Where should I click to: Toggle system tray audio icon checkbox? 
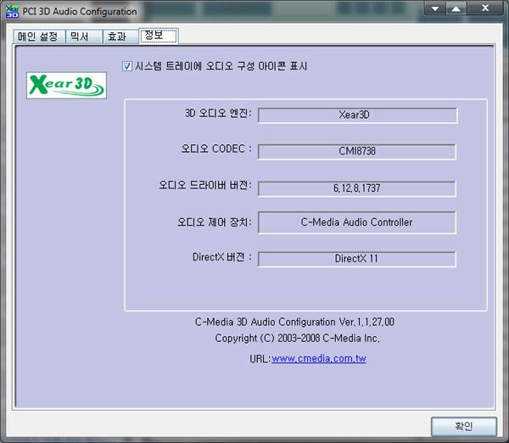(x=127, y=66)
